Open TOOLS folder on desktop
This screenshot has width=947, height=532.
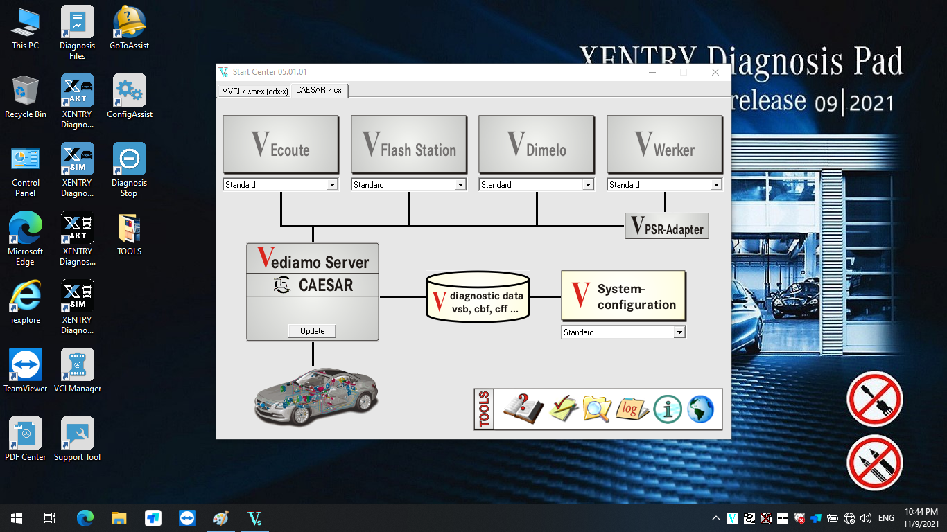[x=130, y=233]
